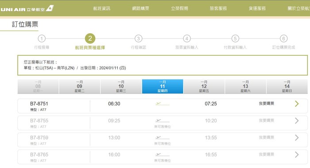This screenshot has width=310, height=168.
Task: Select the January 08 Monday date tab
Action: 38,86
